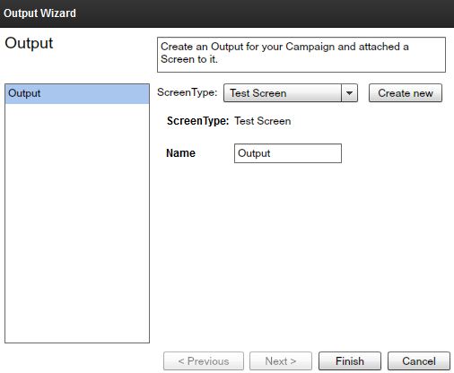Image resolution: width=454 pixels, height=373 pixels.
Task: Go back with the Previous button
Action: coord(204,361)
